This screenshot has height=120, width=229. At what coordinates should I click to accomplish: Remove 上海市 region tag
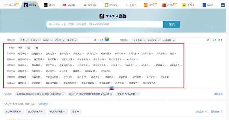(x=39, y=40)
